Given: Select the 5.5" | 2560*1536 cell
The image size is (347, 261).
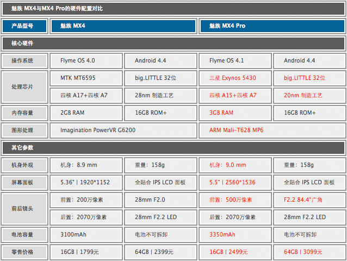Looking at the screenshot, I should point(235,183).
